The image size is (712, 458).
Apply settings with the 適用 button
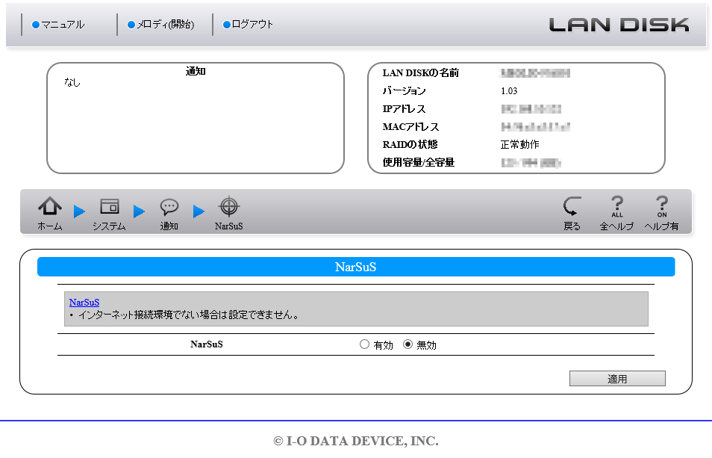click(617, 379)
